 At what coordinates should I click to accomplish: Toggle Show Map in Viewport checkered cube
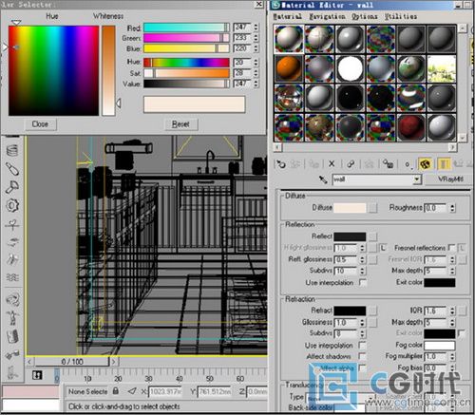coord(425,164)
